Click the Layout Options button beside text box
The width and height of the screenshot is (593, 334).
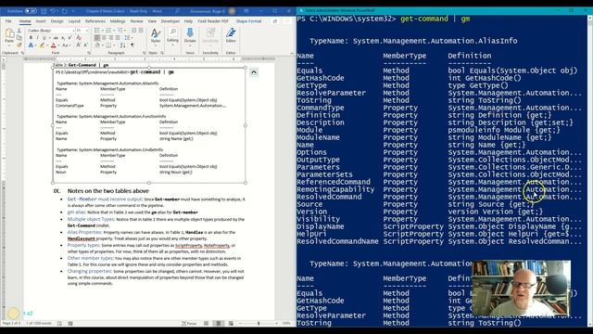pos(254,72)
